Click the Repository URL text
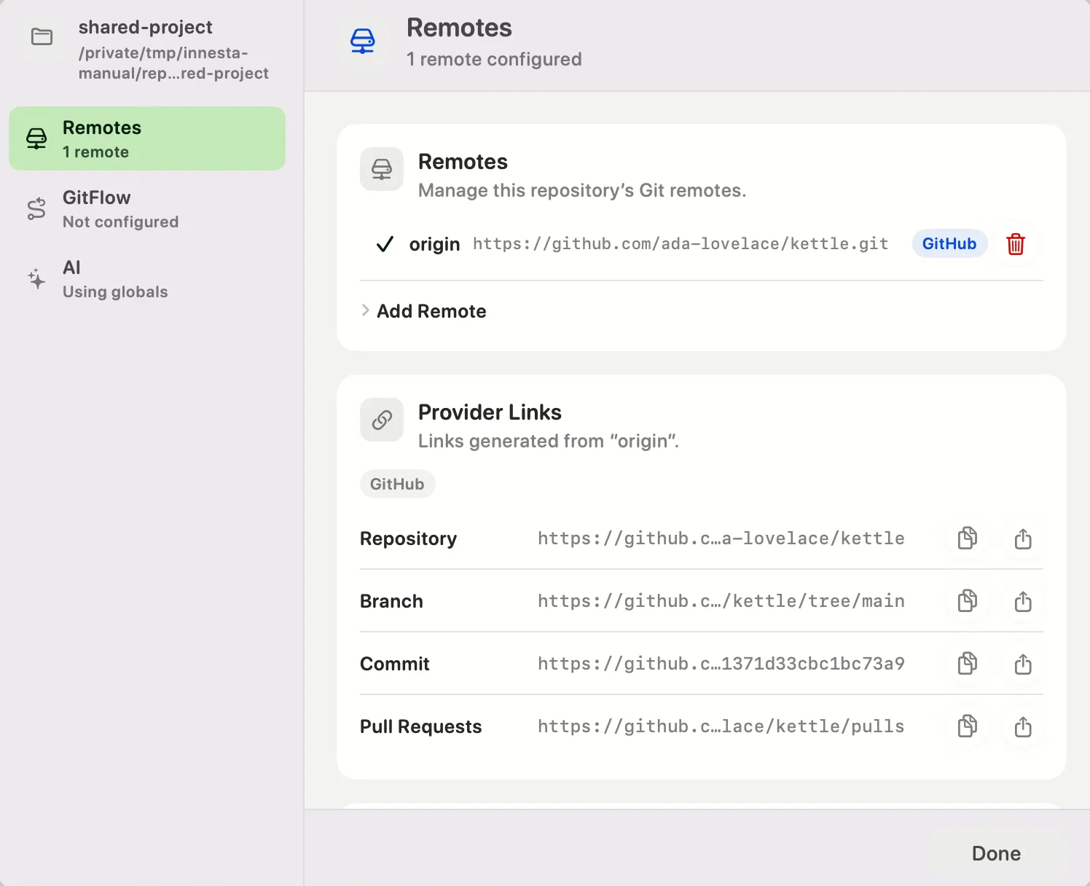This screenshot has height=886, width=1090. [x=721, y=538]
